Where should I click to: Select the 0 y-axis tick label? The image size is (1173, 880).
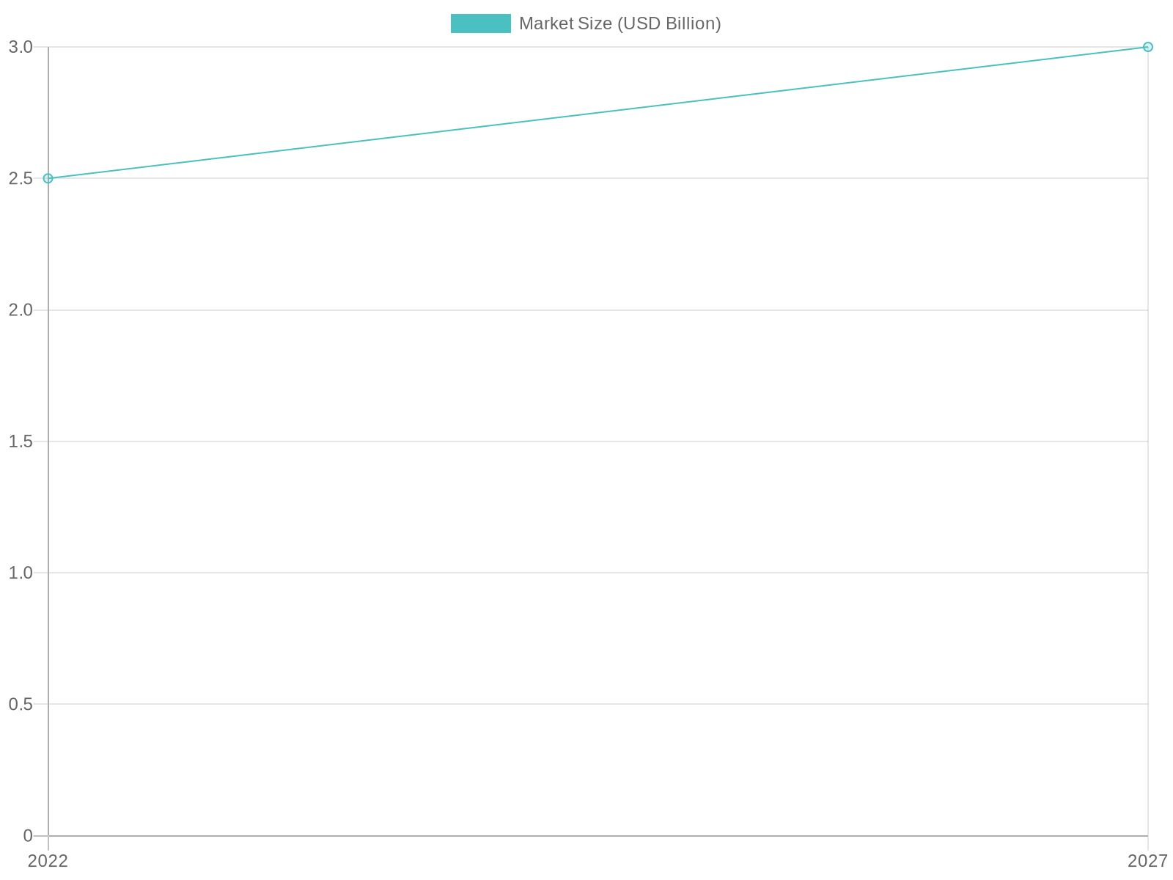tap(28, 835)
